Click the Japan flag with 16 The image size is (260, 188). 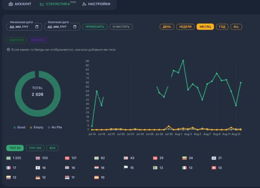[x=38, y=168]
